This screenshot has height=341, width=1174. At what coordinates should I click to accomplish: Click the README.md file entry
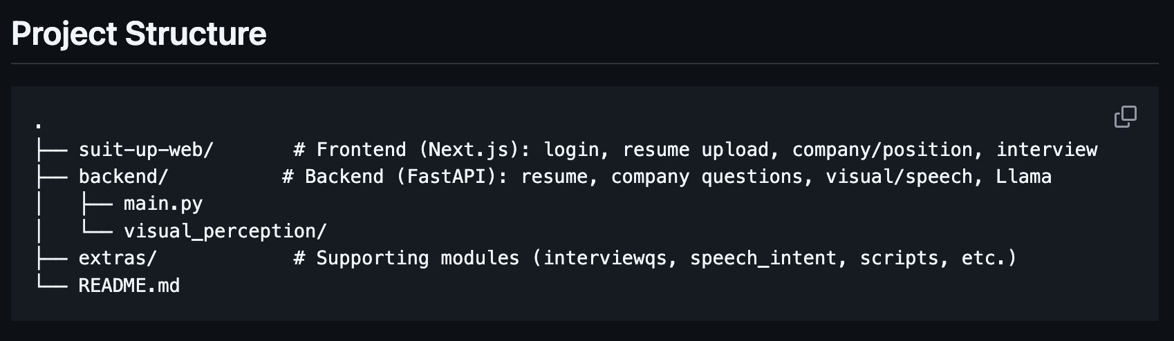click(129, 285)
